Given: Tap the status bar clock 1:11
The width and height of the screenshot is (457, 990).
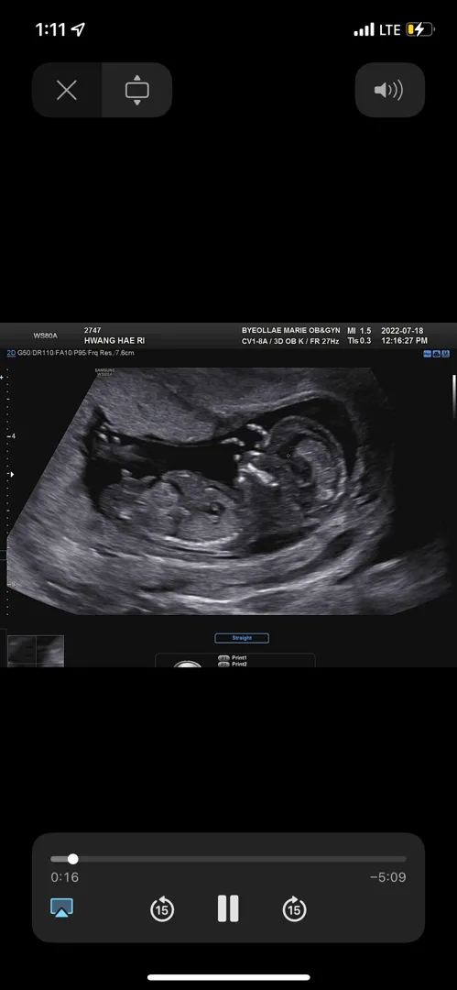Looking at the screenshot, I should [50, 29].
